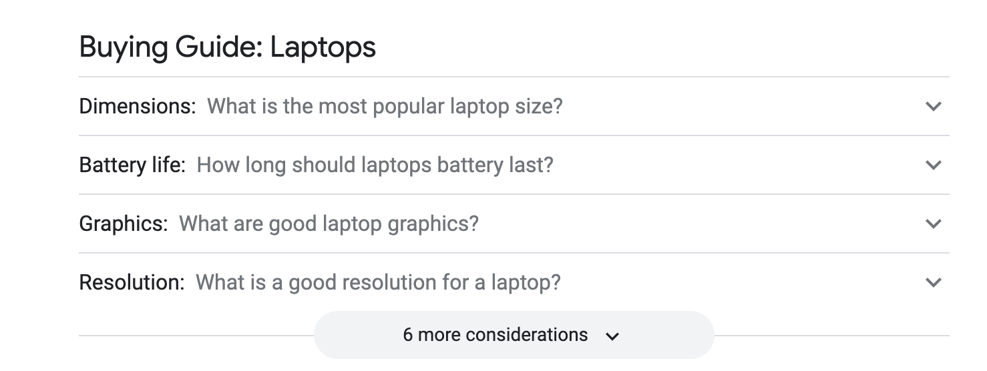The height and width of the screenshot is (371, 987).
Task: Show 6 more considerations
Action: [496, 334]
